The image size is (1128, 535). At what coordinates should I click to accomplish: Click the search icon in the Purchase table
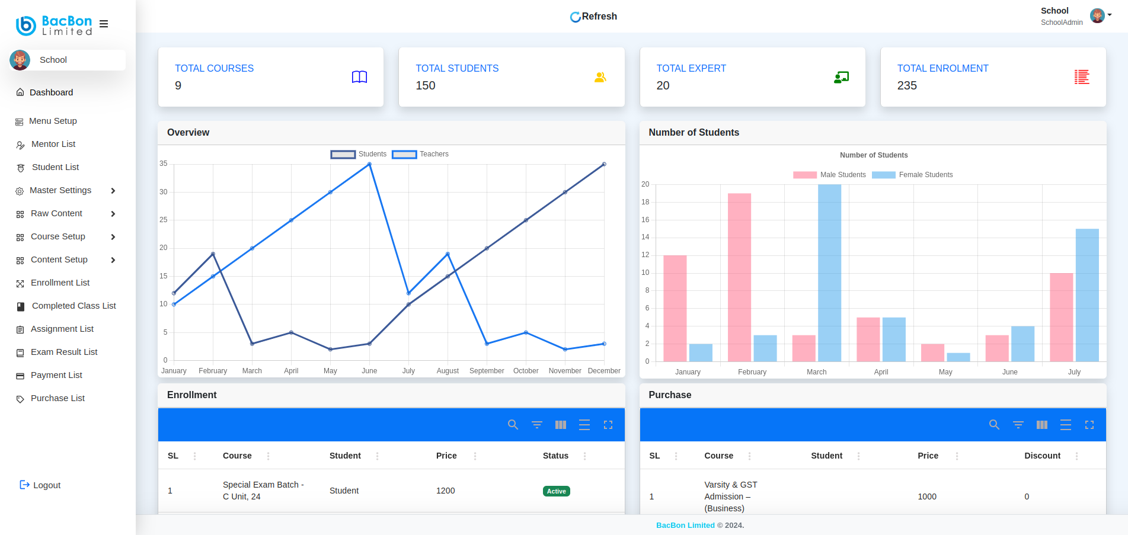coord(994,425)
